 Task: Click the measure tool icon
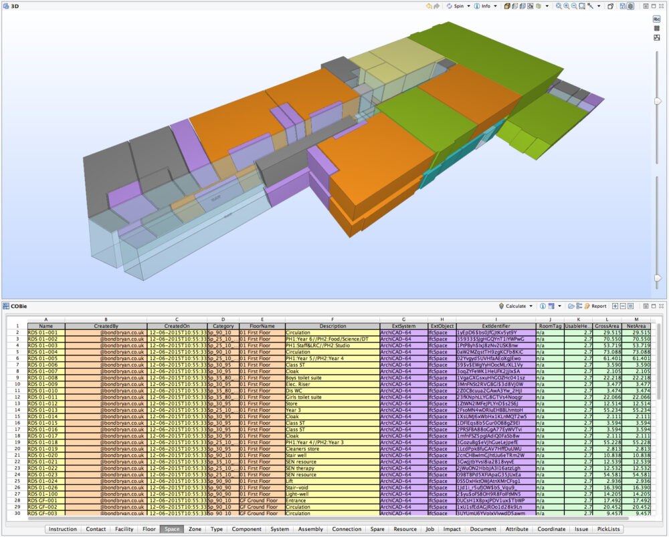pos(591,7)
